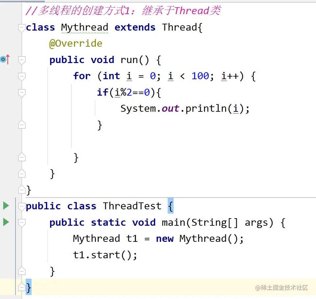
Task: Collapse the Mythread class fold marker
Action: 22,28
